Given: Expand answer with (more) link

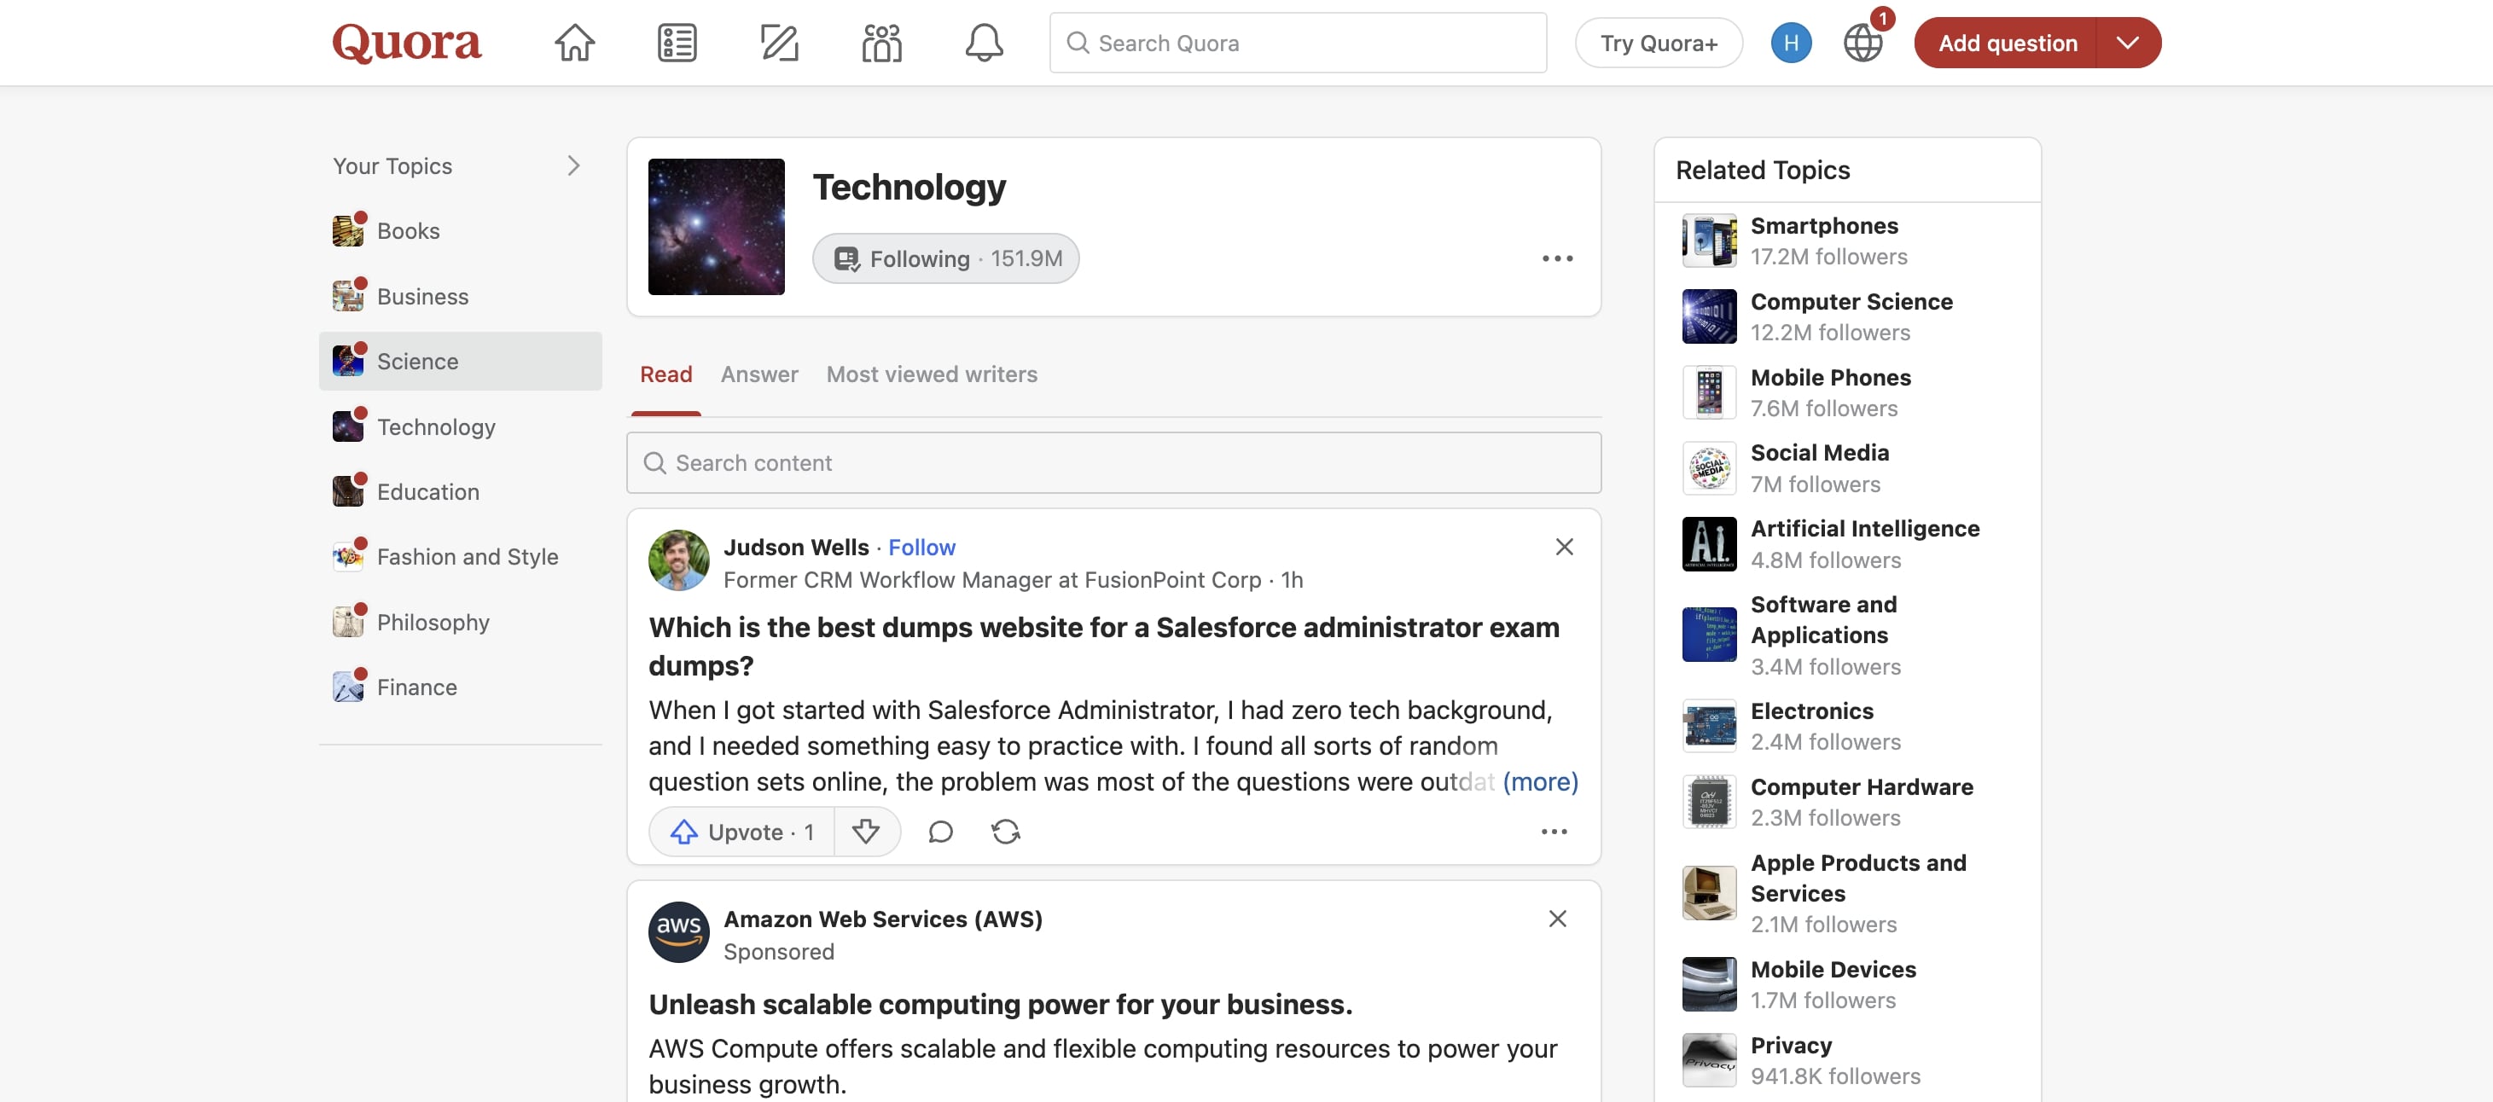Looking at the screenshot, I should pyautogui.click(x=1540, y=782).
